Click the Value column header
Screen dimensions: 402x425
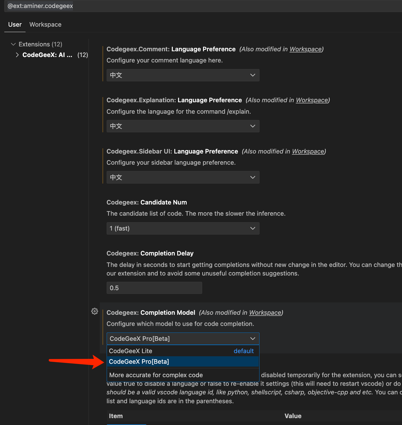[293, 416]
